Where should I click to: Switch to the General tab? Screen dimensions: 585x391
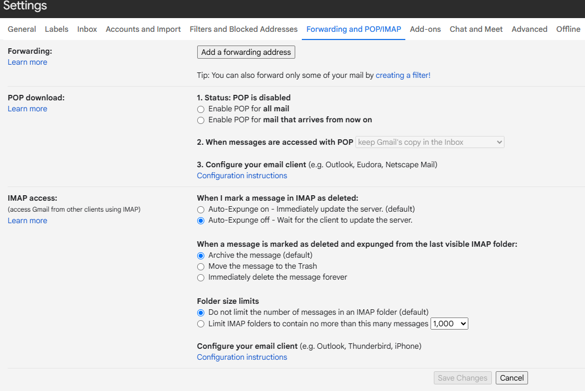[x=22, y=29]
